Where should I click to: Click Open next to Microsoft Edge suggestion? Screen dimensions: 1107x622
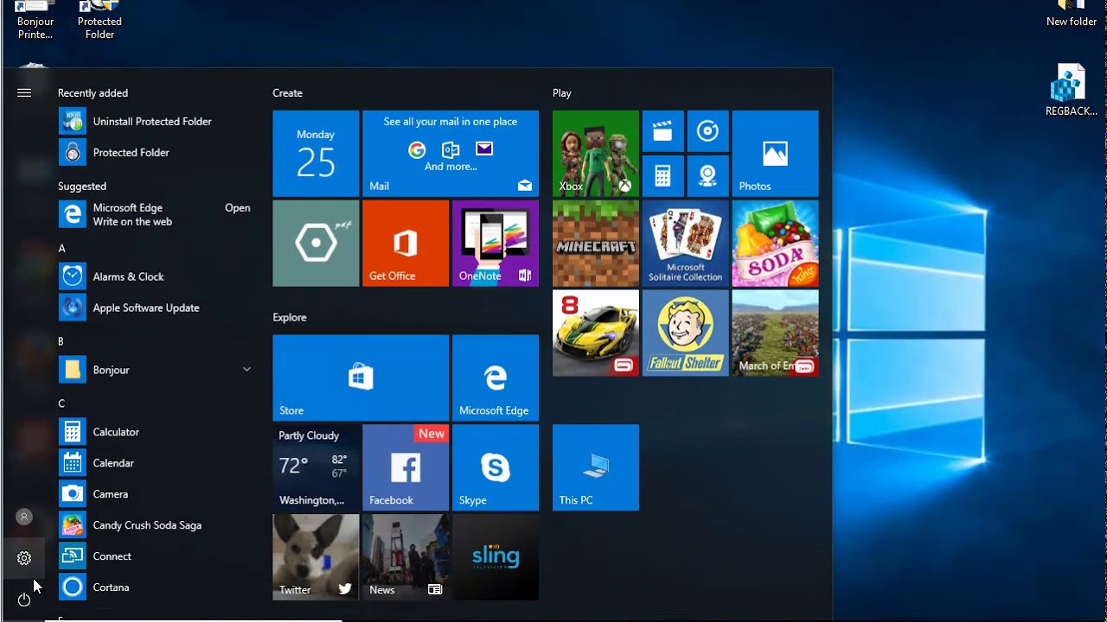pyautogui.click(x=238, y=208)
